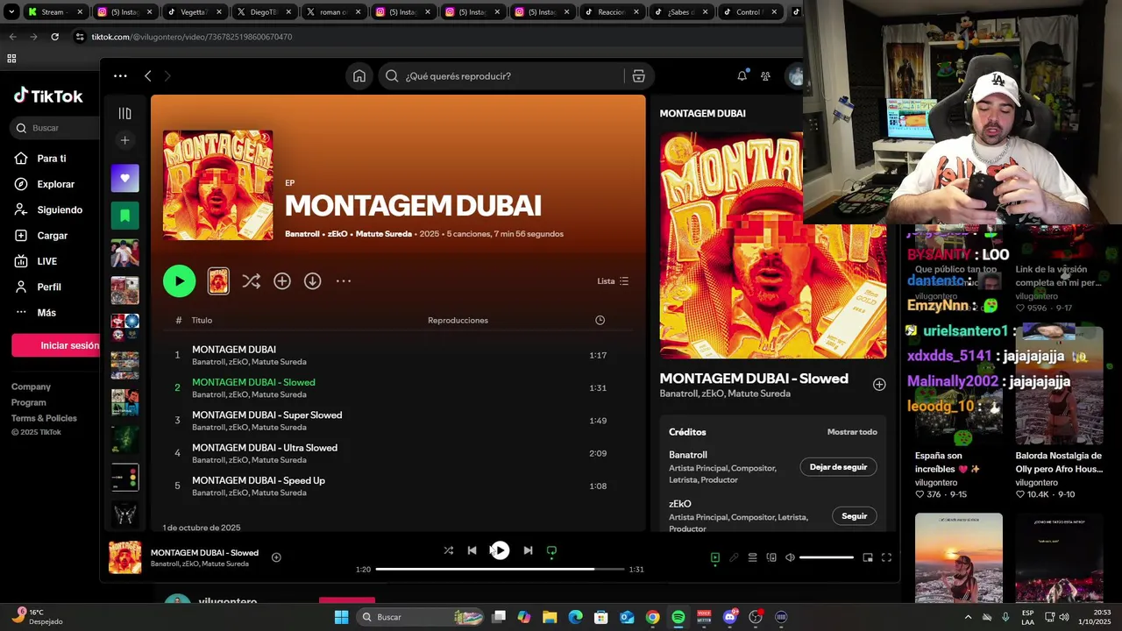This screenshot has width=1122, height=631.
Task: Open Spotify friend activity icon
Action: click(x=765, y=76)
